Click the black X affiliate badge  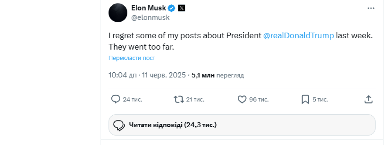[x=181, y=8]
